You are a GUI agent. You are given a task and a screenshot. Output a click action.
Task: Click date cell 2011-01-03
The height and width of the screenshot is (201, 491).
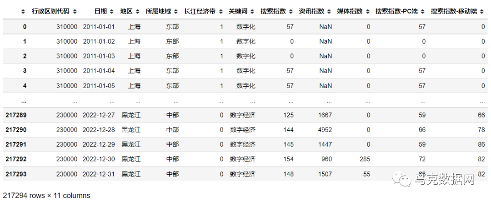99,56
